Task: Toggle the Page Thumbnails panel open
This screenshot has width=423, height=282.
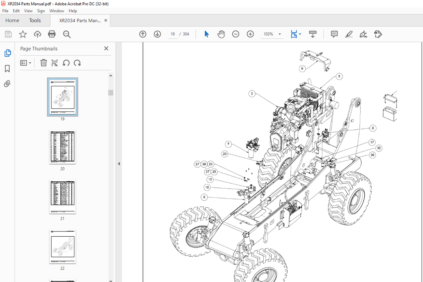Action: coord(8,53)
